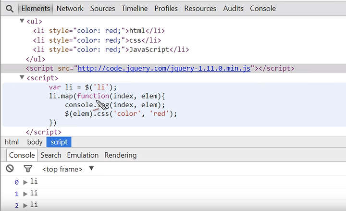
Task: Click the li.map(function(index, elem){ line
Action: point(107,96)
